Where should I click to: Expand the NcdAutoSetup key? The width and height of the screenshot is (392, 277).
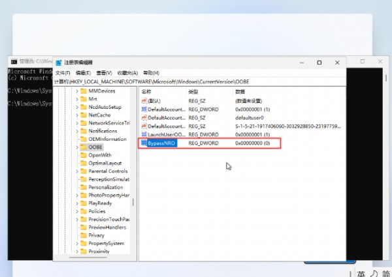tap(77, 107)
